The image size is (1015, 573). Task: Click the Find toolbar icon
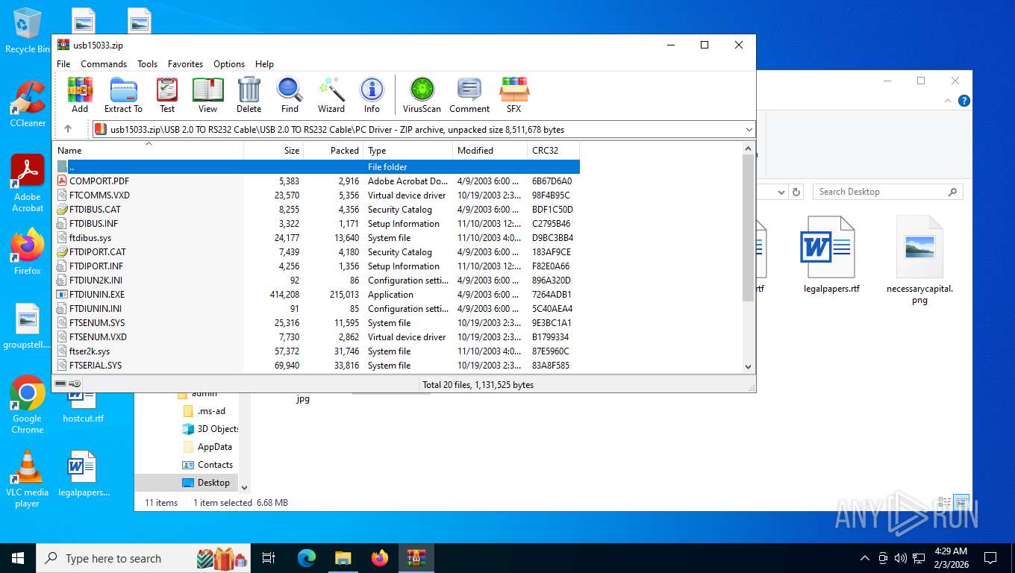290,95
